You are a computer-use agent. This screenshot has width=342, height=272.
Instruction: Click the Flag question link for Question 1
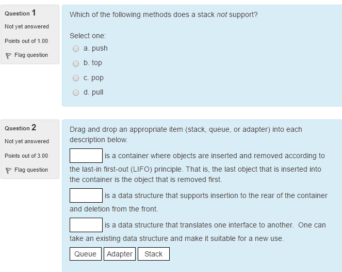(x=31, y=55)
